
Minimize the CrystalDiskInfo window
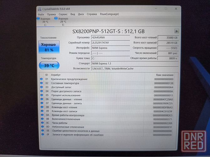(156, 8)
